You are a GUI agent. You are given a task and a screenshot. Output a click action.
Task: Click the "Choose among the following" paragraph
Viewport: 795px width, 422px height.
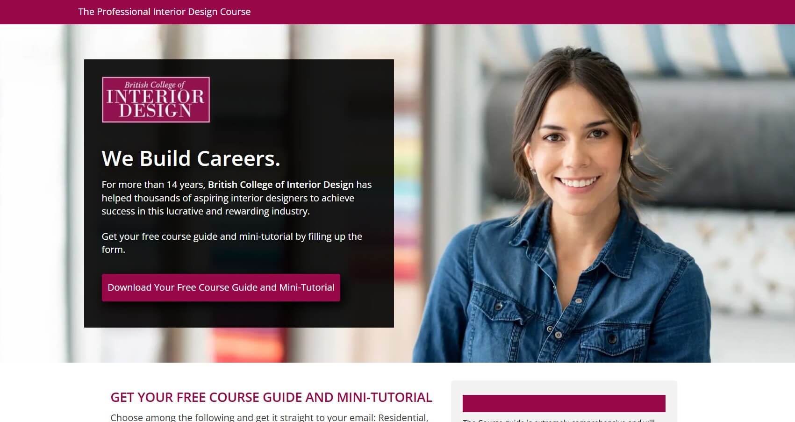click(269, 417)
